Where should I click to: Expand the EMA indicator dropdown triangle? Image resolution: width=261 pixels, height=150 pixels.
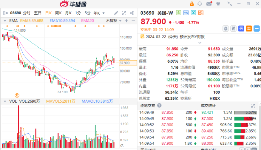pyautogui.click(x=5, y=21)
